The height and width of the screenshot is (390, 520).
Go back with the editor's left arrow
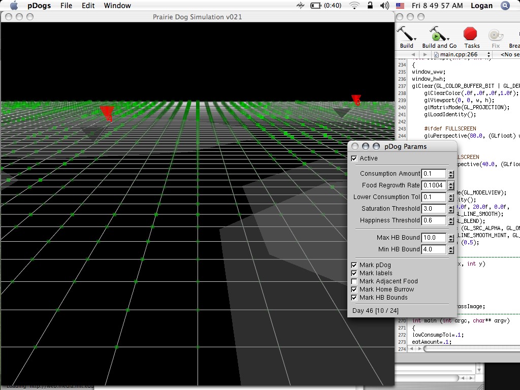point(413,54)
